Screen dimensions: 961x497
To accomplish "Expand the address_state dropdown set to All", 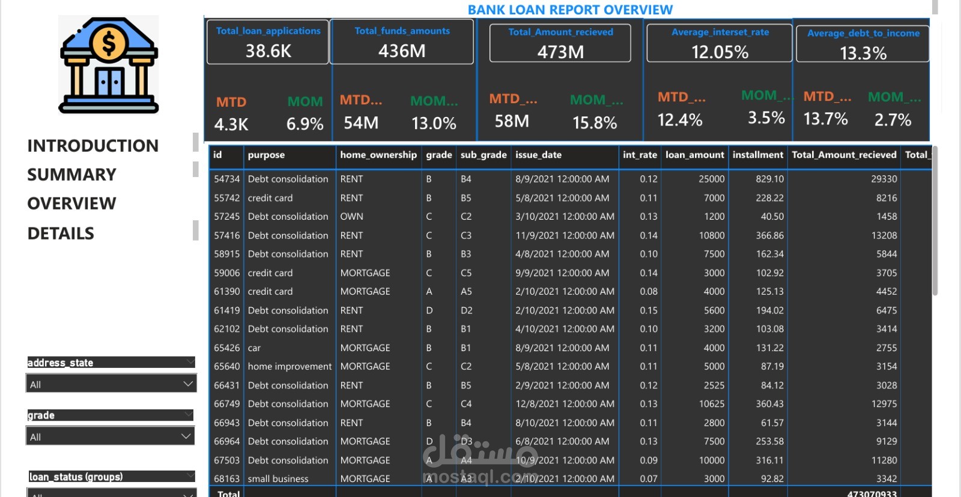I will [111, 384].
